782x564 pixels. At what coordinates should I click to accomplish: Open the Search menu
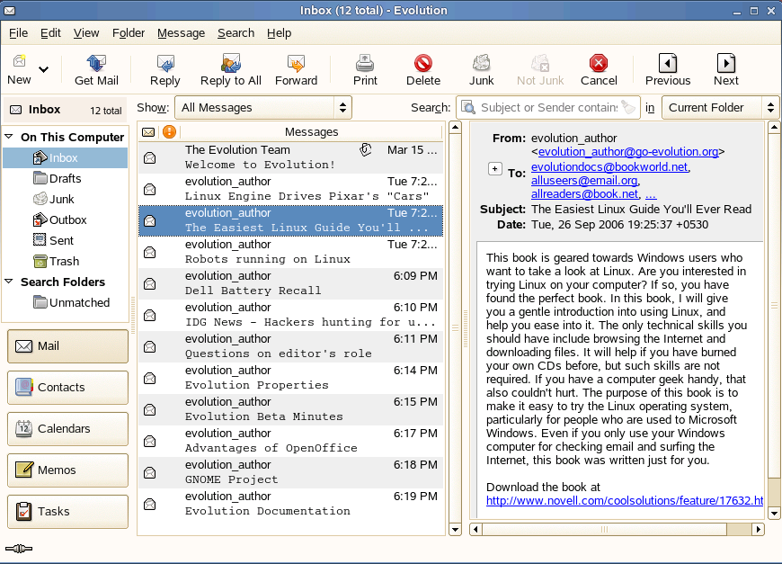click(x=235, y=33)
